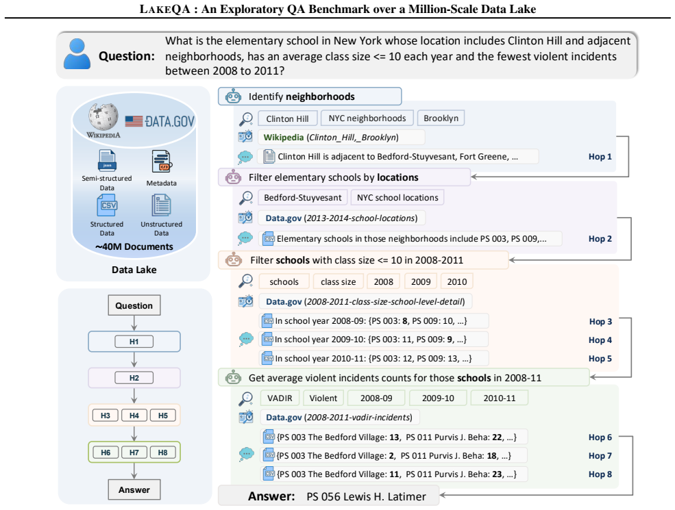Click Question box in the flowchart
This screenshot has height=510, width=675.
(134, 305)
